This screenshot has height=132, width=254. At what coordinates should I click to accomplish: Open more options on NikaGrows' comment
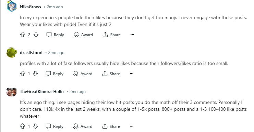pos(132,35)
